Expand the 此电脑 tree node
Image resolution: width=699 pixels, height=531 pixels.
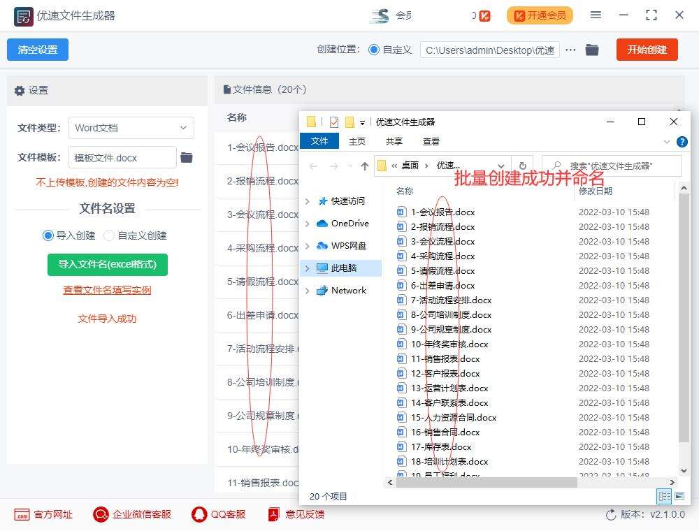tap(307, 268)
